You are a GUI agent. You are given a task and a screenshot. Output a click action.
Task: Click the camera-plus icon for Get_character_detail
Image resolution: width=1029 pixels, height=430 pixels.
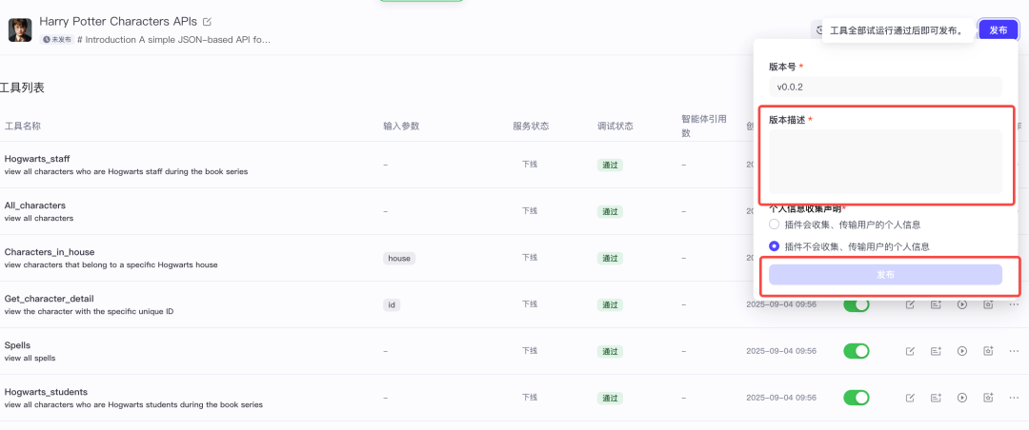pos(988,304)
